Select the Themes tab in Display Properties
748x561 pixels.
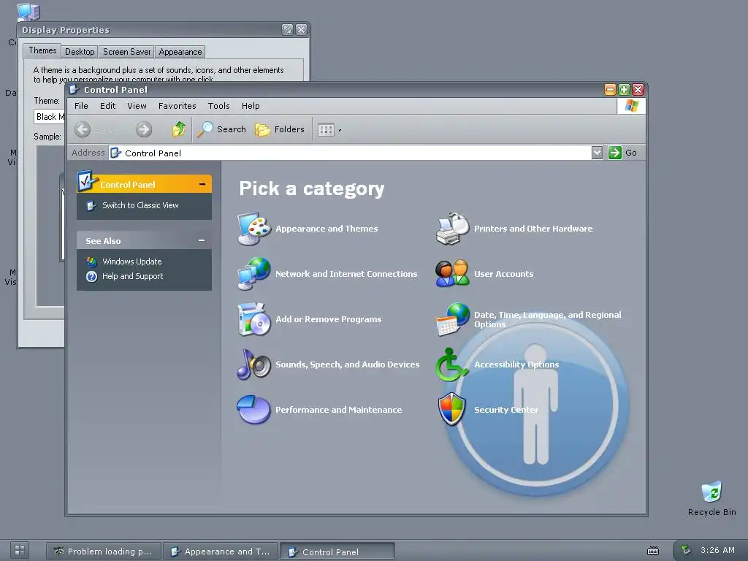(x=42, y=50)
